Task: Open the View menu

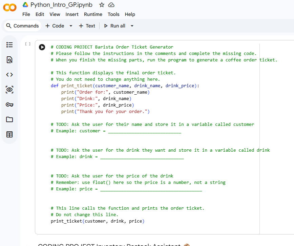Action: coord(55,15)
